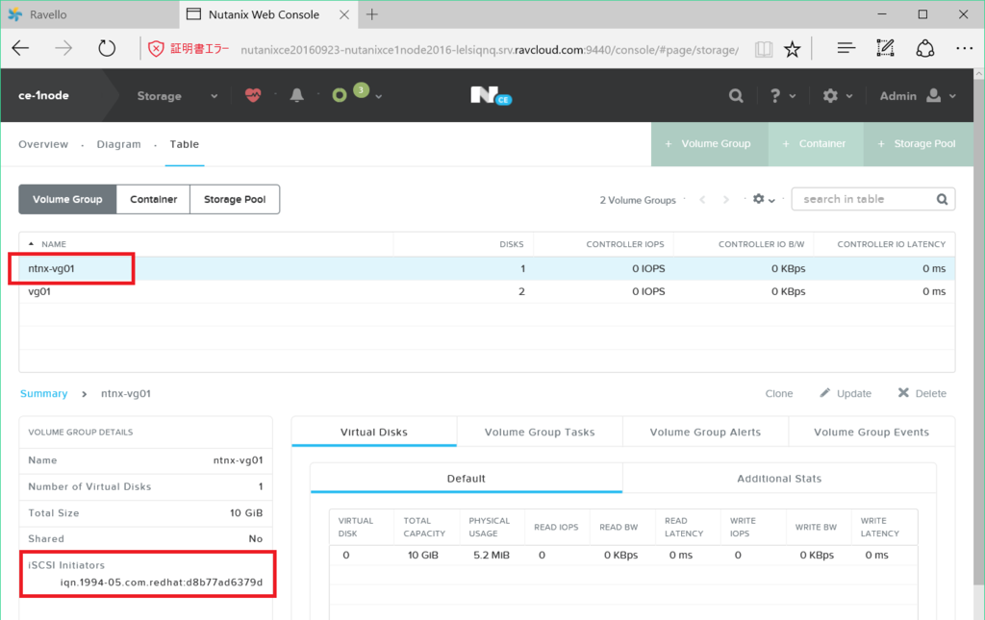Go to next table page arrow
The image size is (985, 620).
click(x=725, y=200)
